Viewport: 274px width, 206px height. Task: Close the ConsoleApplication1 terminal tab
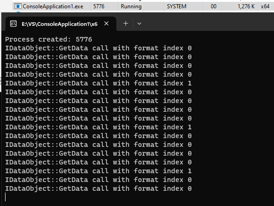(106, 24)
